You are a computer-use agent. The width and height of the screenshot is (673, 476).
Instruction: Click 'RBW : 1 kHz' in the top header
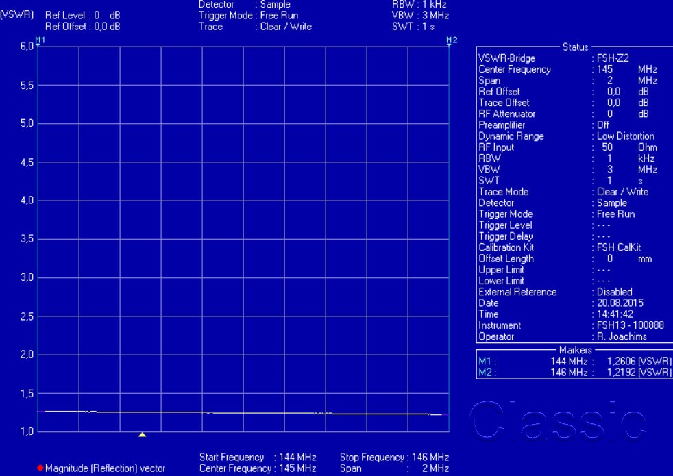coord(419,5)
